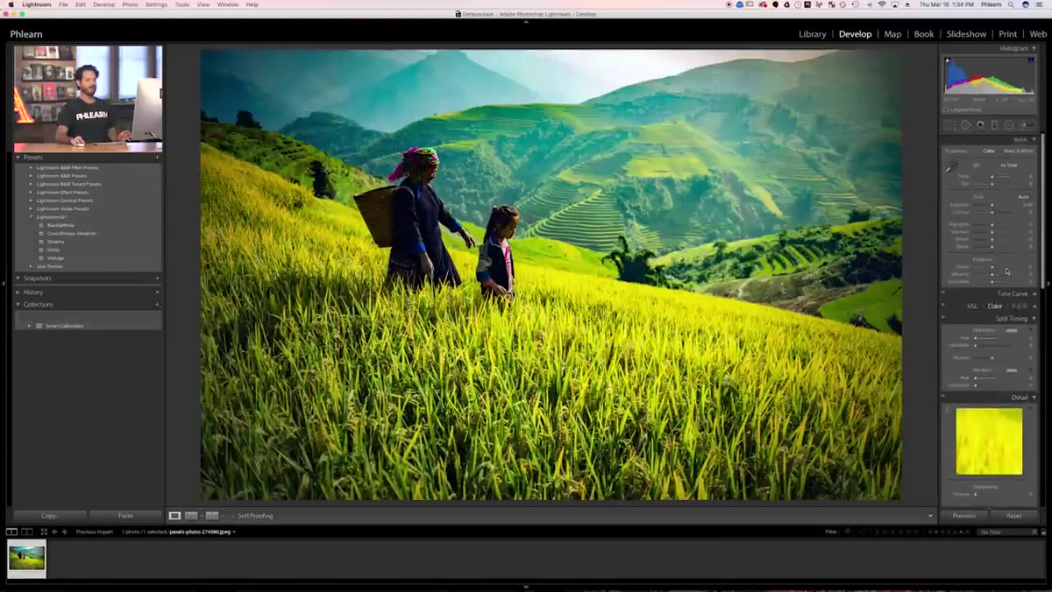Click the Shadows color swatch in Split Toning
The image size is (1052, 592).
[x=1012, y=370]
